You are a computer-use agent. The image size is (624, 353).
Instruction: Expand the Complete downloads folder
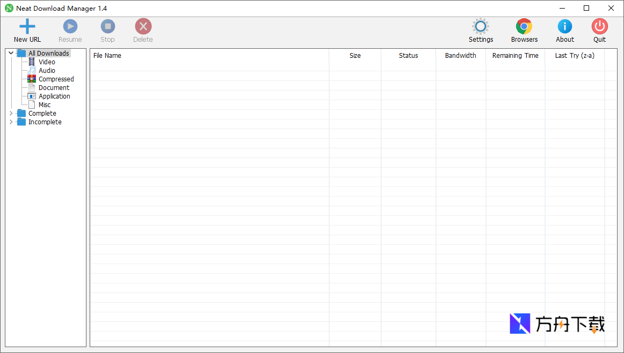click(11, 113)
